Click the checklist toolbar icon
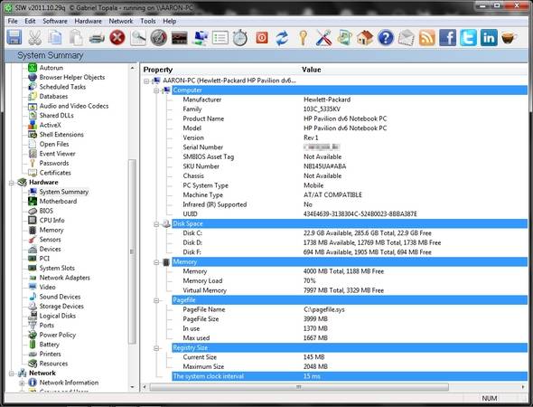 tap(220, 37)
